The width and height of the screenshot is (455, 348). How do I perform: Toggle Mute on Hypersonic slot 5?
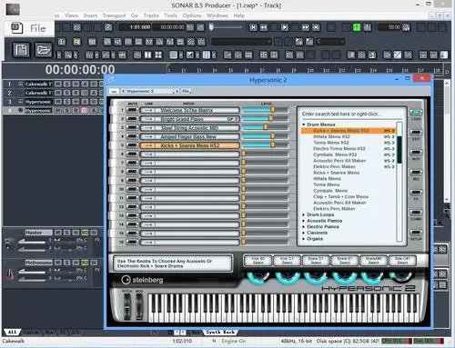click(x=132, y=145)
